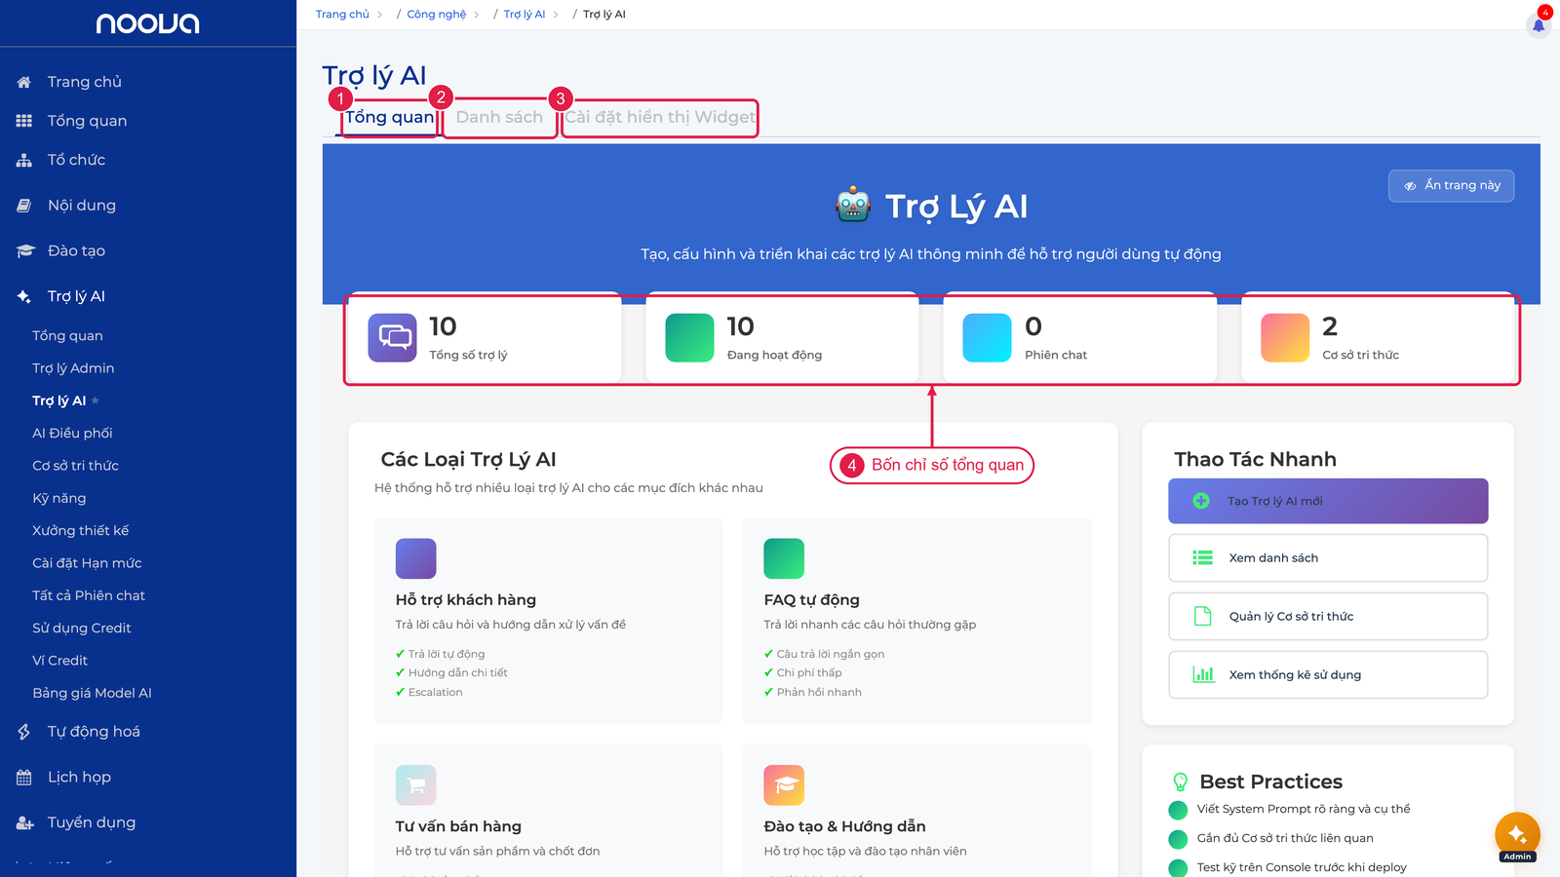Open Kỹ năng submenu item
1560x877 pixels.
click(x=58, y=499)
